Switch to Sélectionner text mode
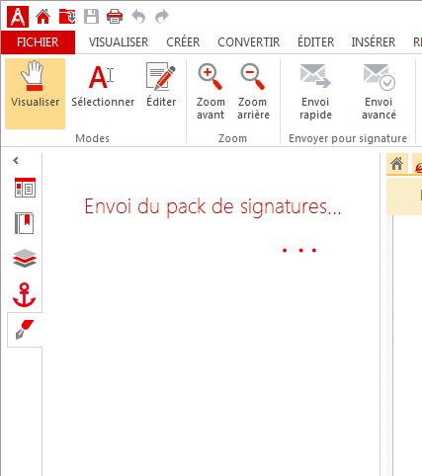This screenshot has width=422, height=476. point(103,86)
